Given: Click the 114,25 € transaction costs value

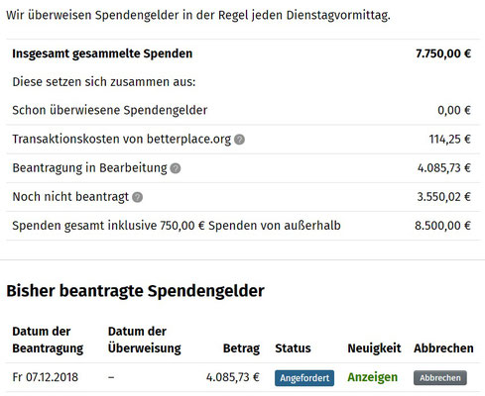Looking at the screenshot, I should [x=450, y=140].
